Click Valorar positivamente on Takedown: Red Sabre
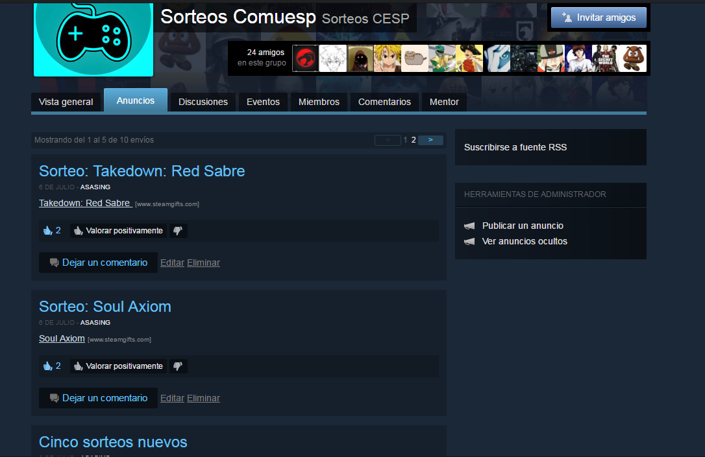 (118, 231)
